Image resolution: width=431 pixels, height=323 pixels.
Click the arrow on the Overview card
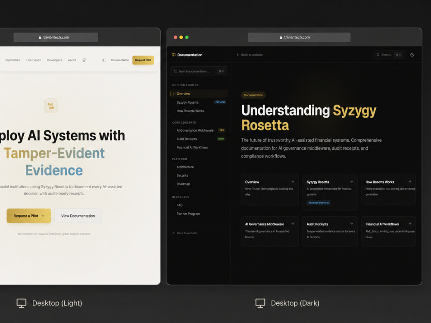(293, 182)
